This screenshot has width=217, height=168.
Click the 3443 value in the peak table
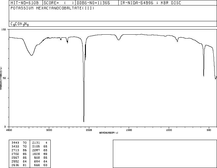[15, 143]
